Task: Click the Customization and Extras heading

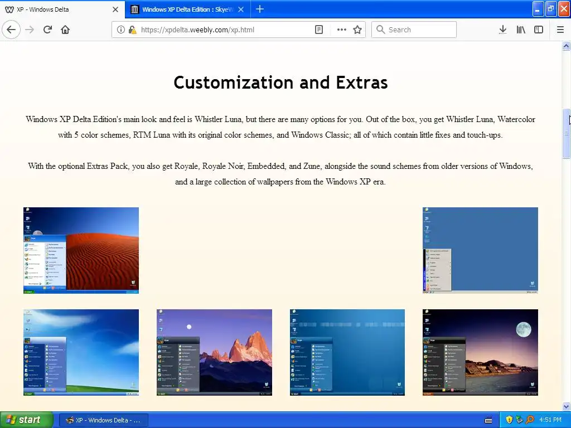Action: point(281,82)
